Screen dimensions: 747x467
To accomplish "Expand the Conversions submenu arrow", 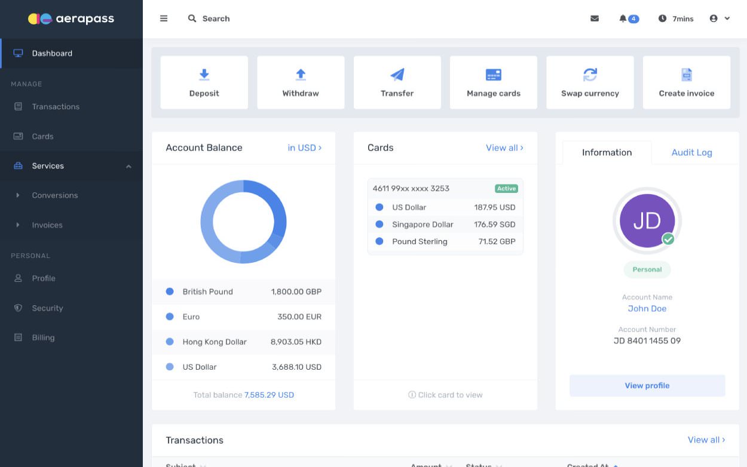I will 18,195.
